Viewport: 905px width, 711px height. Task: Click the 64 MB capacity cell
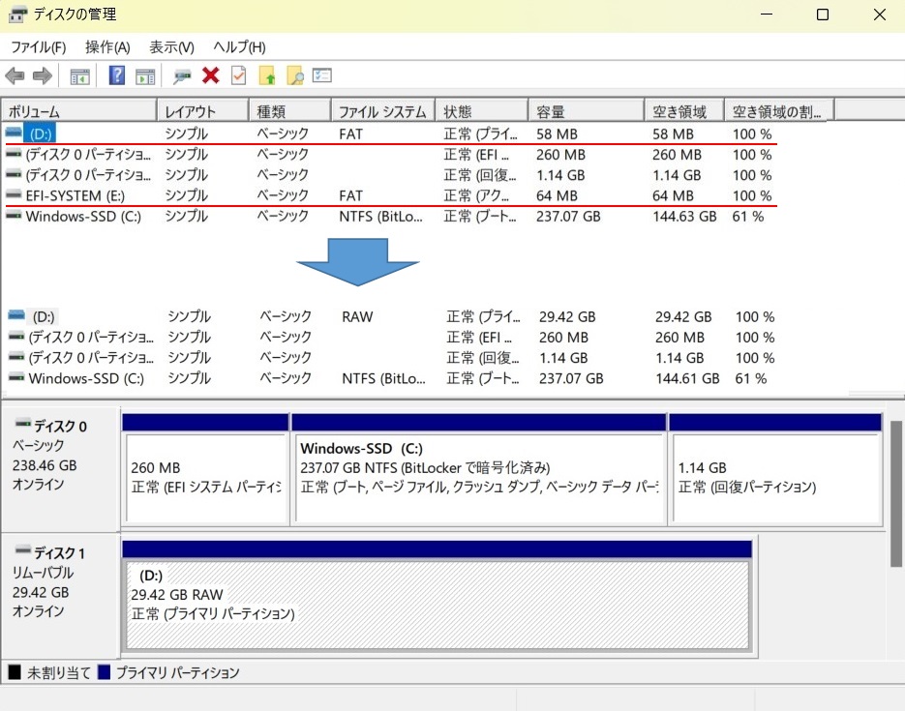(x=557, y=195)
